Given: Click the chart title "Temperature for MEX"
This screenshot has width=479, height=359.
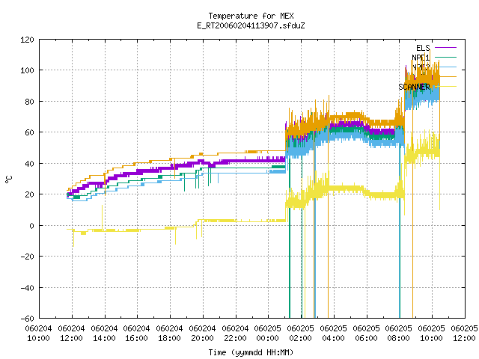Looking at the screenshot, I should [x=251, y=16].
